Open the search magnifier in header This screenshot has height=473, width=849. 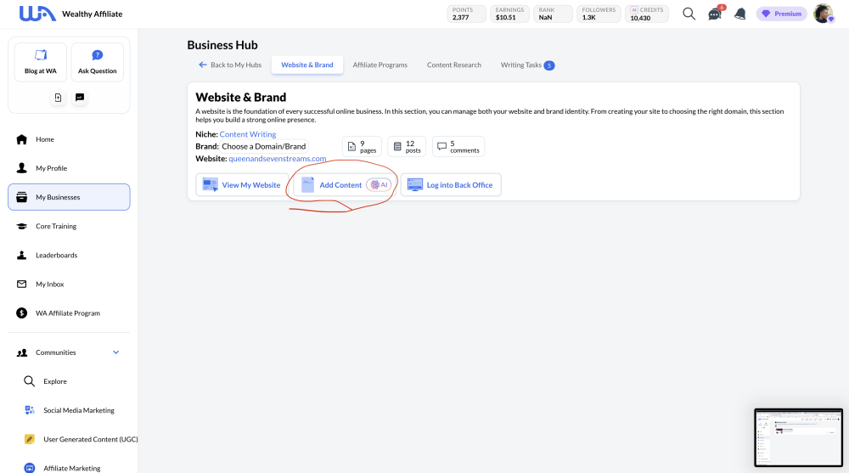pyautogui.click(x=689, y=14)
